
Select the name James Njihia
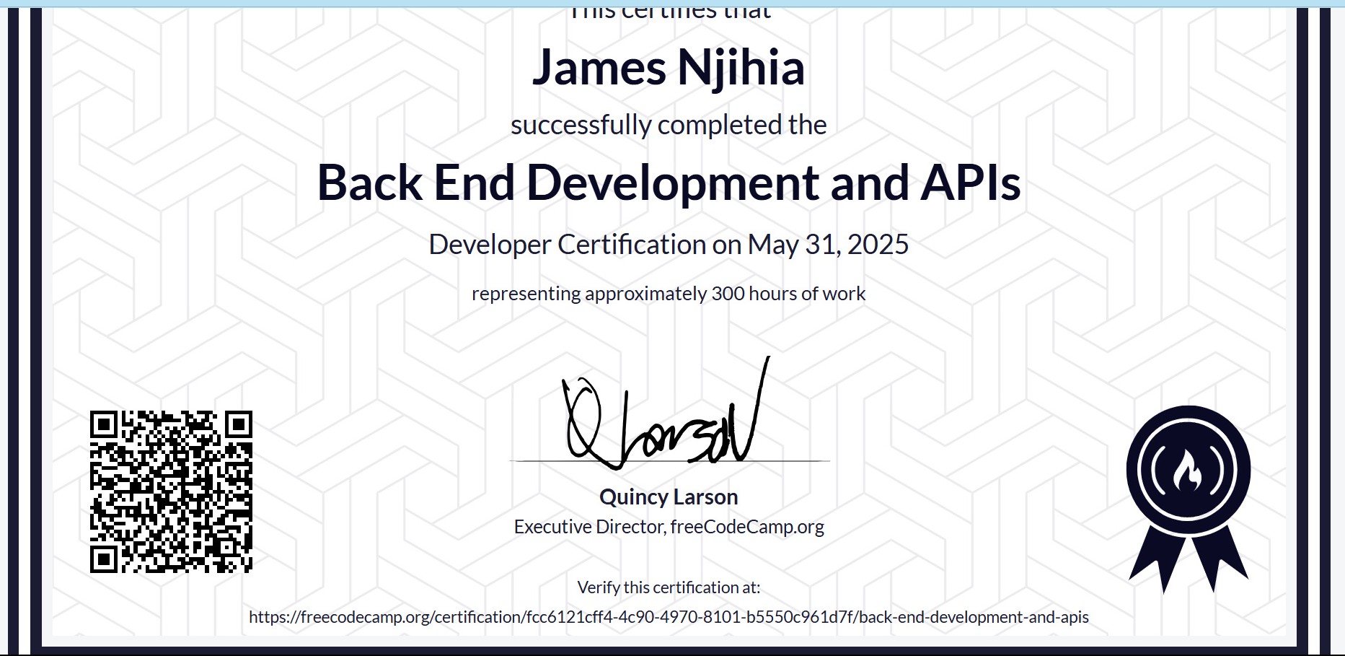point(669,68)
